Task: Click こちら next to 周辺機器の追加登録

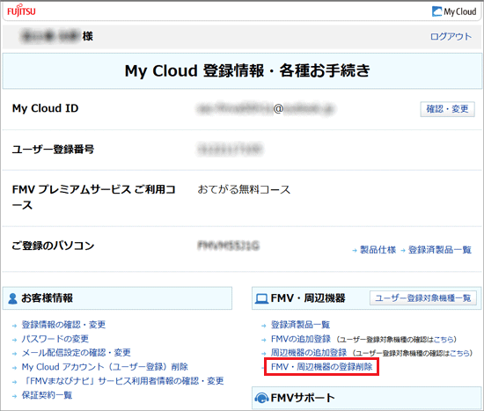Action: 459,353
